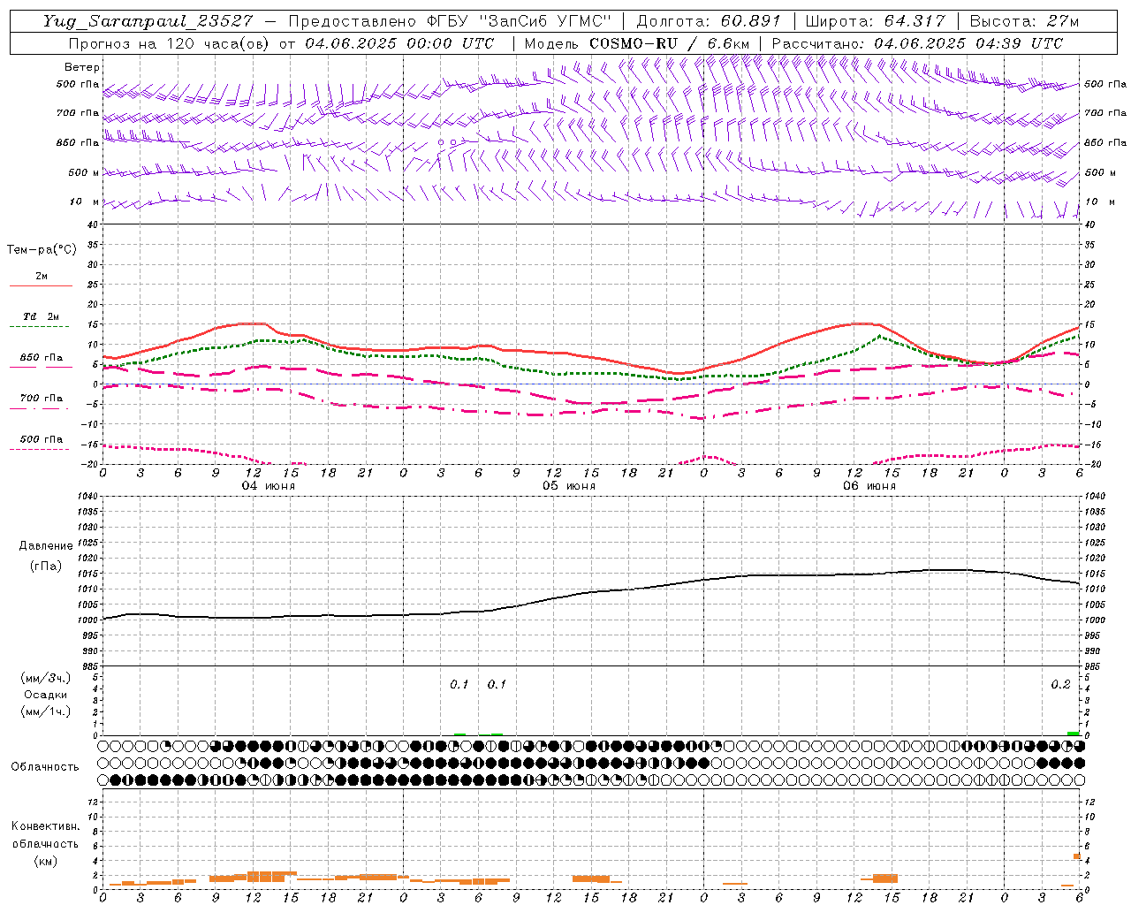Click the 850 гПа temperature legend entry
This screenshot has width=1131, height=905.
click(x=41, y=358)
